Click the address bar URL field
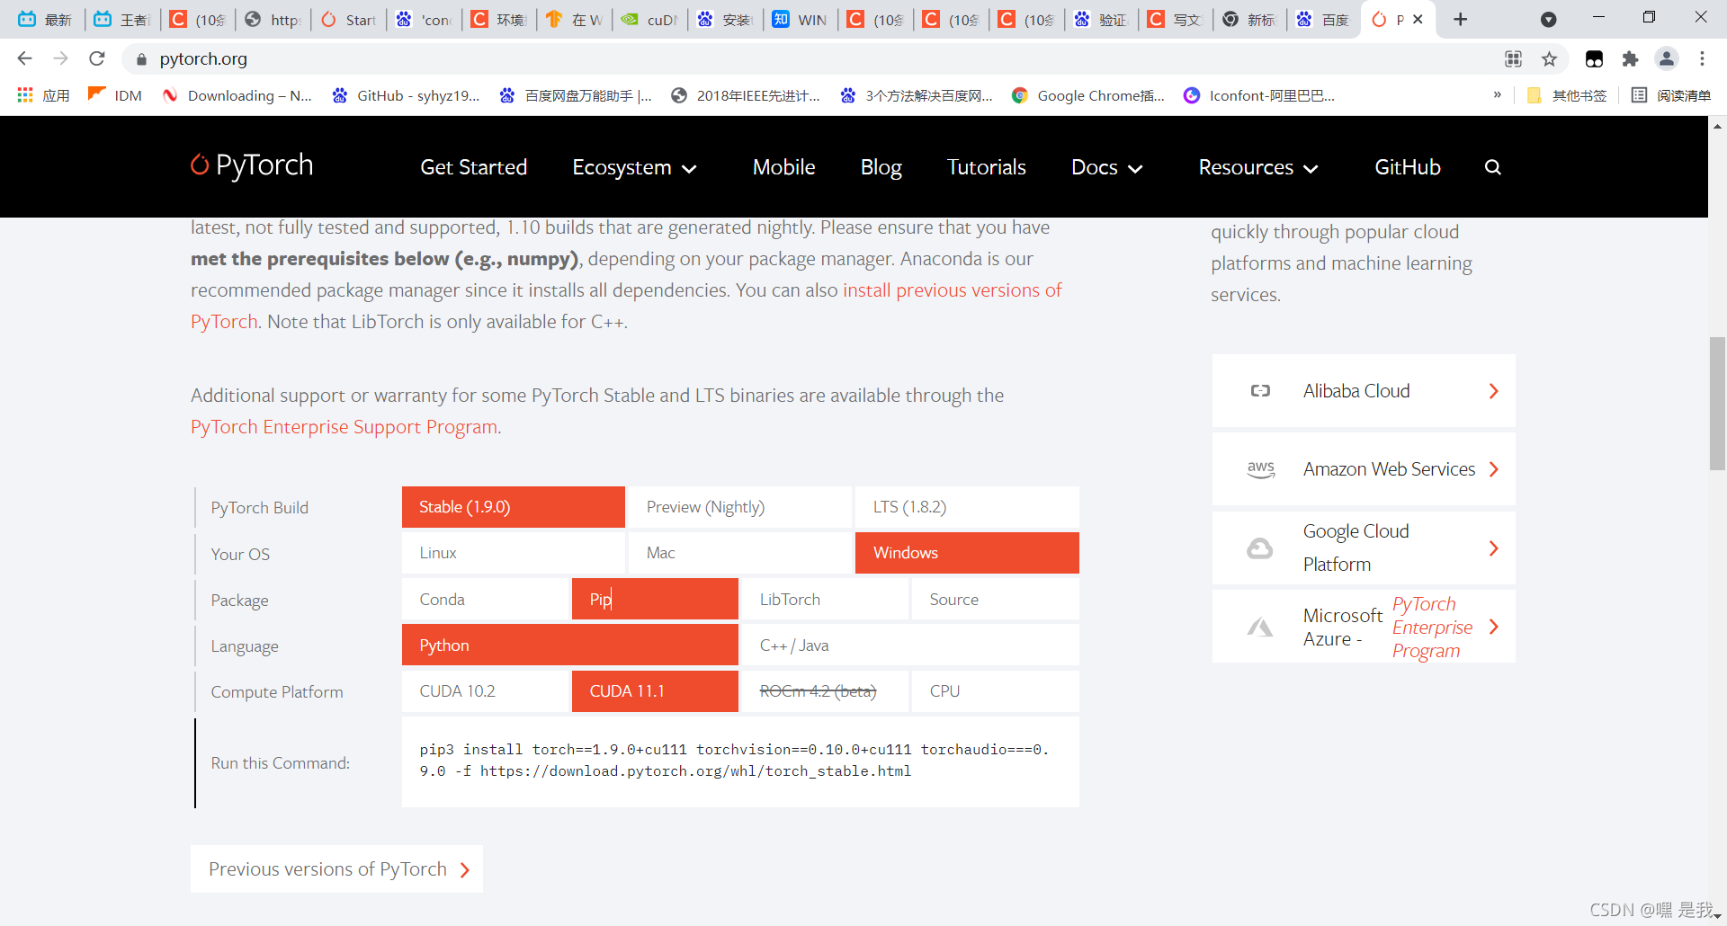1727x926 pixels. 810,58
